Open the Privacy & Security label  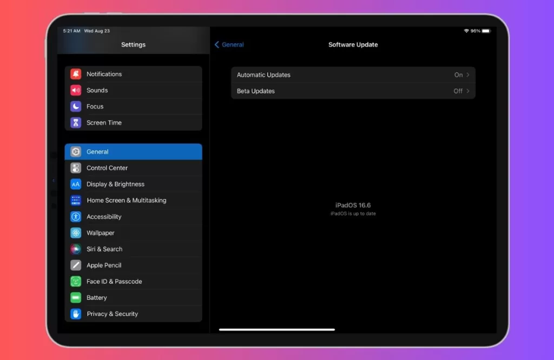click(113, 314)
